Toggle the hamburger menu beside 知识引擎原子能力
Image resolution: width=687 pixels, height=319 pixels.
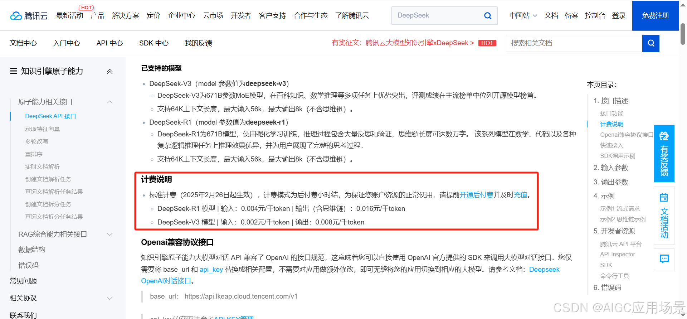click(14, 71)
